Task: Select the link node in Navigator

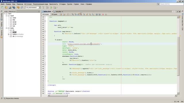Action: tap(14, 26)
